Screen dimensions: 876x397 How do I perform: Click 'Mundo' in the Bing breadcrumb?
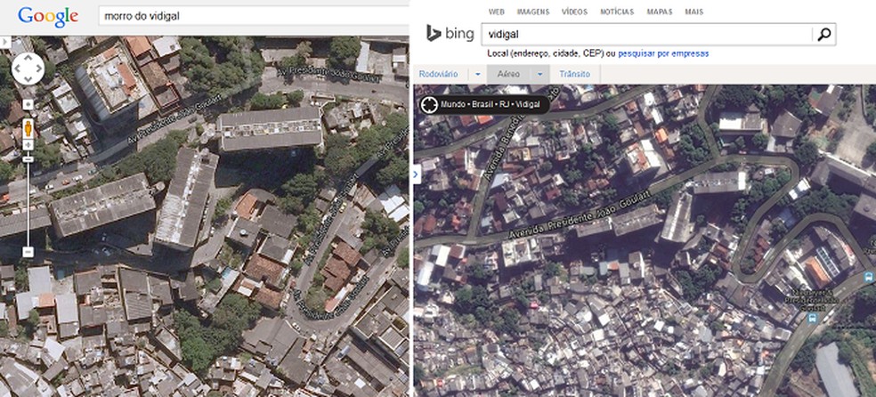451,104
